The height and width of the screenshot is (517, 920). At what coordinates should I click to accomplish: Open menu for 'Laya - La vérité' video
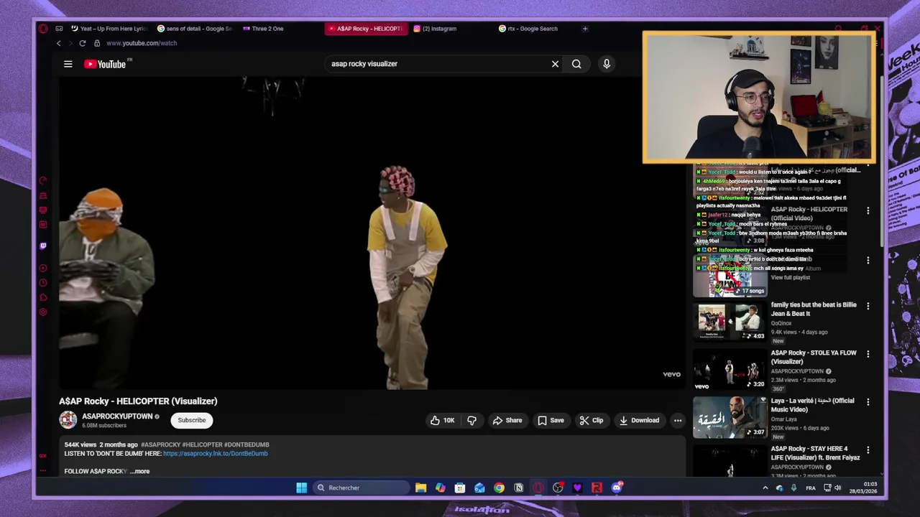[x=868, y=403]
